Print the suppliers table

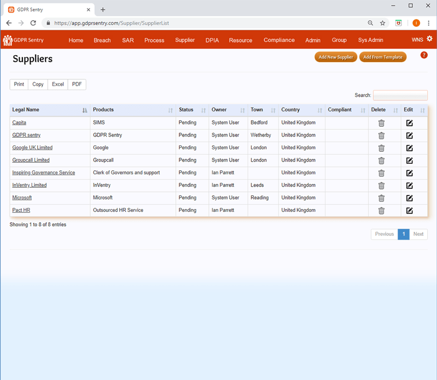point(19,85)
